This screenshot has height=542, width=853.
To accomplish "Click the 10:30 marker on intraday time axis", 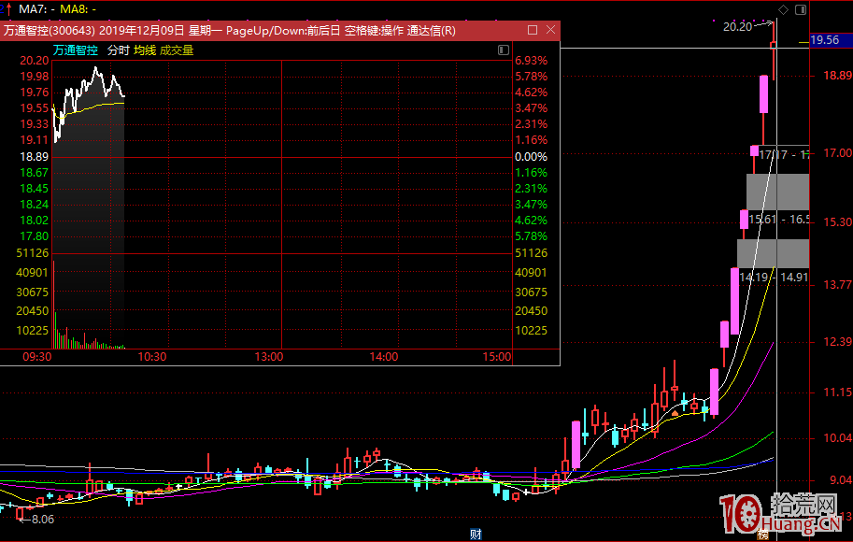I will [151, 357].
